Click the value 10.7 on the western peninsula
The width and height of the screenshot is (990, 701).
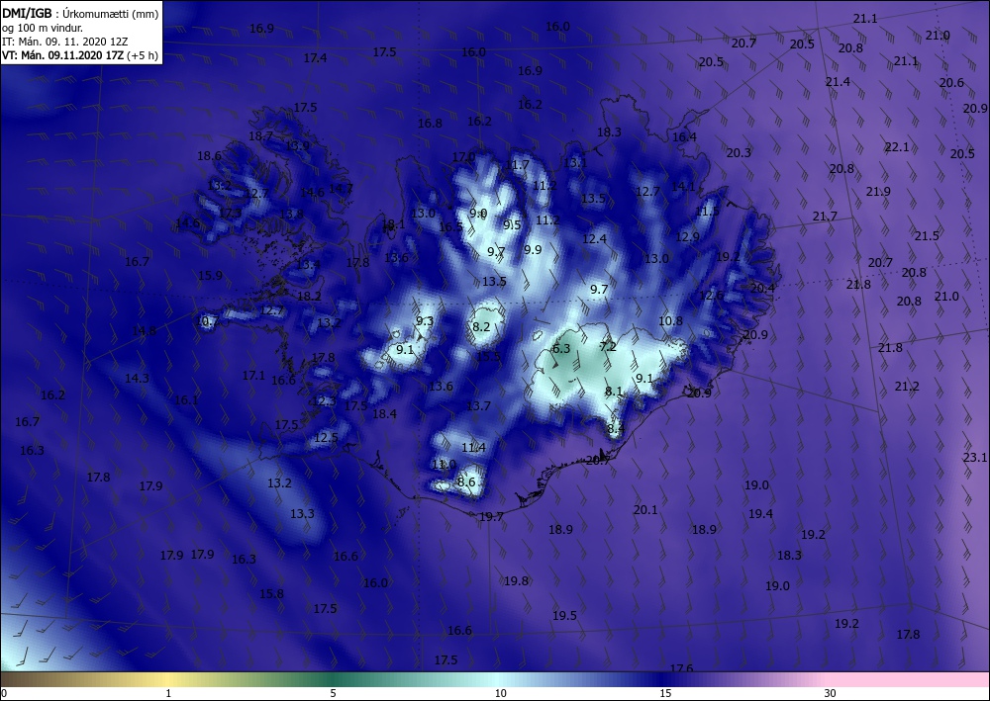pyautogui.click(x=208, y=321)
